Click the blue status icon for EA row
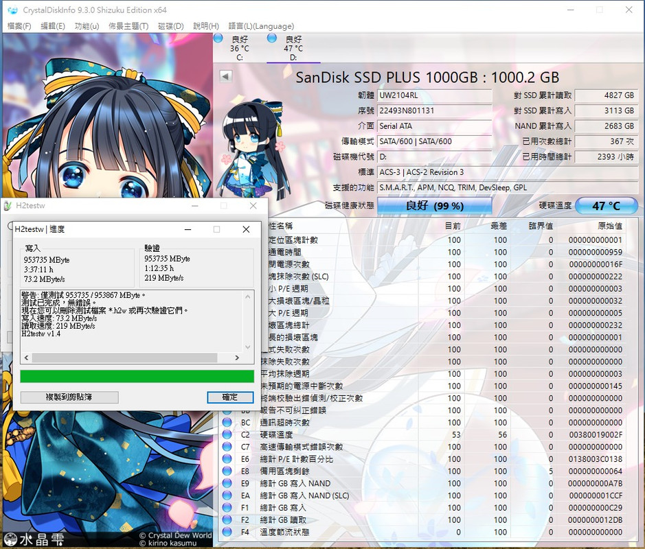 click(x=227, y=495)
